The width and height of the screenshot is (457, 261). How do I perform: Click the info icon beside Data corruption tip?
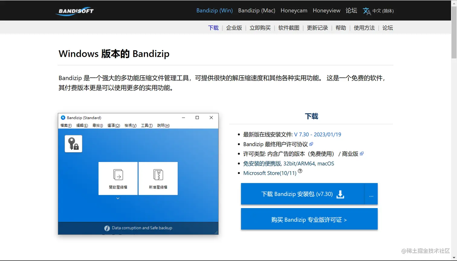point(107,228)
